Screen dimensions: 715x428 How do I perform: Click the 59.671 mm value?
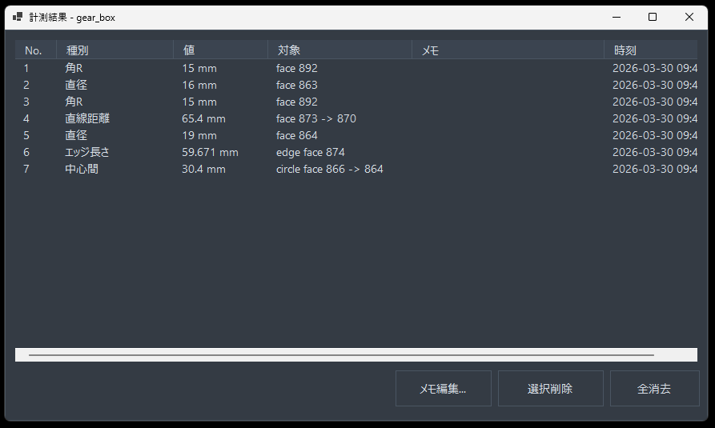(x=211, y=152)
